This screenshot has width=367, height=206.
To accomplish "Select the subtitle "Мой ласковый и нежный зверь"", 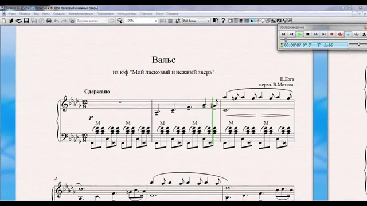I will [x=172, y=72].
